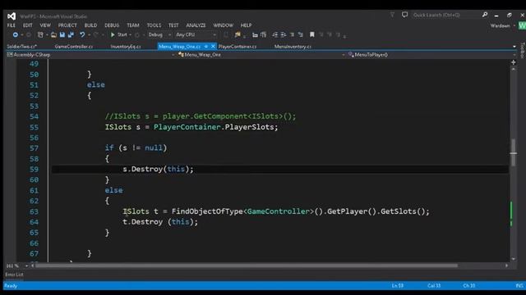This screenshot has height=295, width=526.
Task: Pin the Menu_Weap_One.cs tab
Action: click(x=206, y=47)
